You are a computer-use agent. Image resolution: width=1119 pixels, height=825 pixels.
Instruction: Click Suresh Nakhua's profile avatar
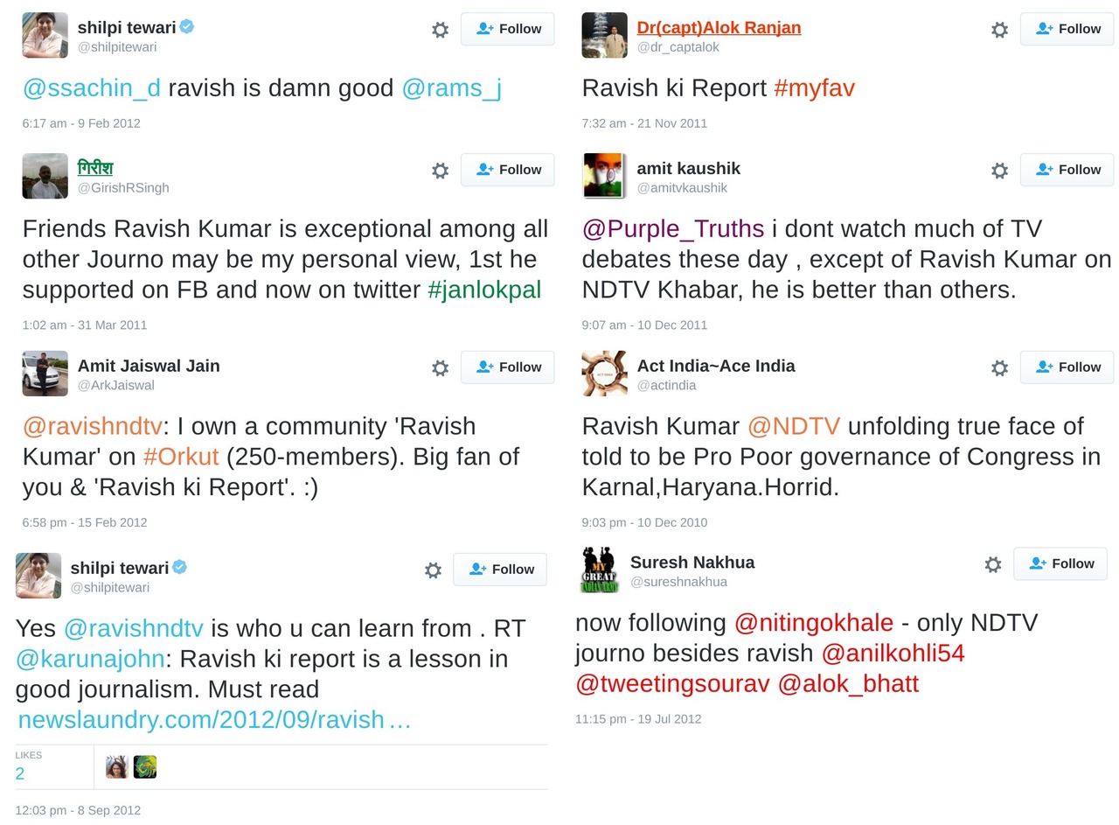tap(598, 570)
